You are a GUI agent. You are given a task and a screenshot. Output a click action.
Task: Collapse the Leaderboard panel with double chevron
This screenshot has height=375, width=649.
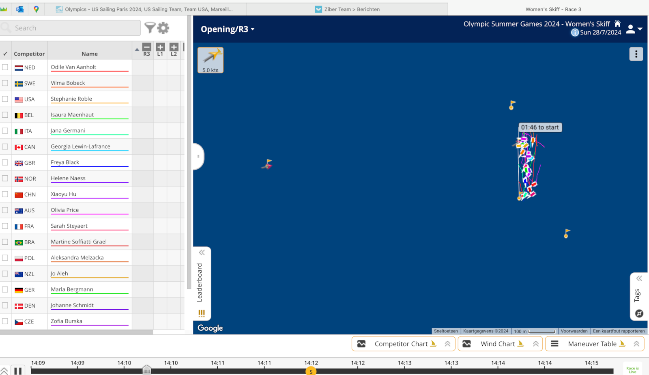tap(202, 252)
